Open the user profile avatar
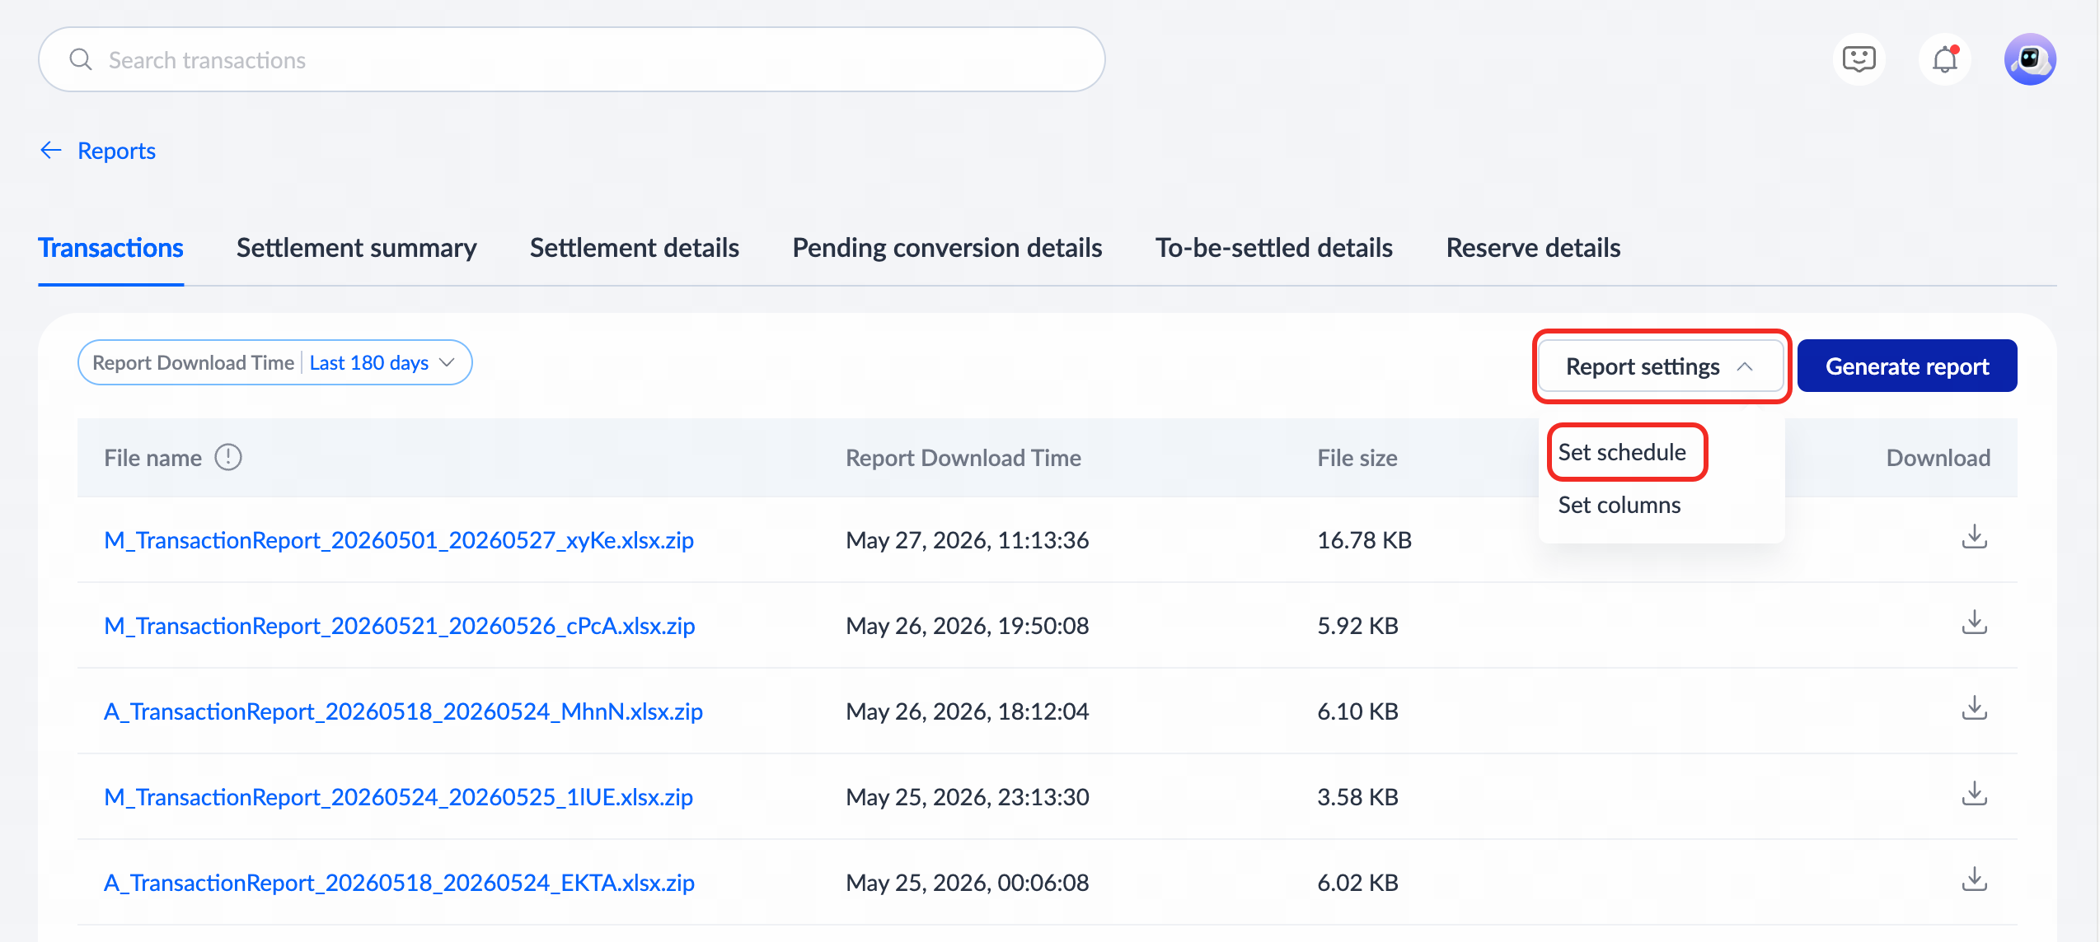2100x942 pixels. (x=2030, y=59)
